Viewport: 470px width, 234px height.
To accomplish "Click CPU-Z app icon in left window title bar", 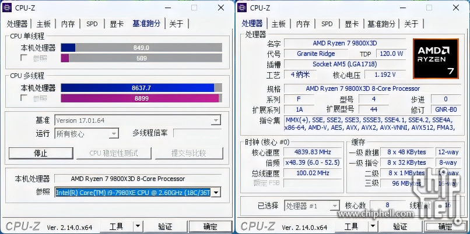I will (7, 8).
